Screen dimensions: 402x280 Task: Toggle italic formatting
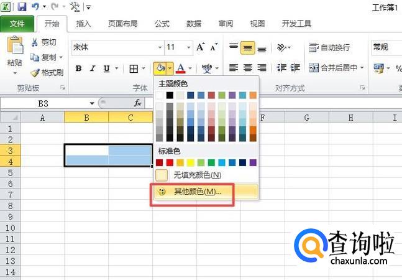click(x=93, y=68)
